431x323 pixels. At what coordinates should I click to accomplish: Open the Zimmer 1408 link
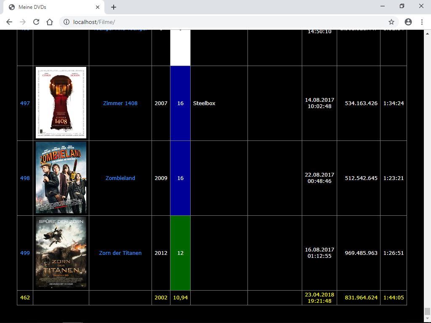point(120,103)
